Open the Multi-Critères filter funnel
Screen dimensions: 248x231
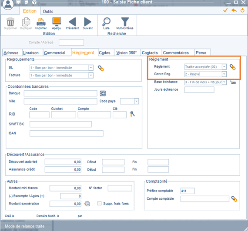coord(125,22)
